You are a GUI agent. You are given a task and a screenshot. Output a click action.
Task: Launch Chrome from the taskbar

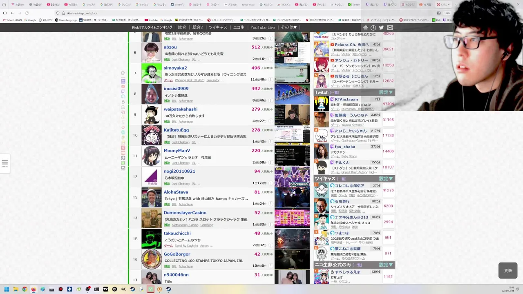[x=25, y=289]
